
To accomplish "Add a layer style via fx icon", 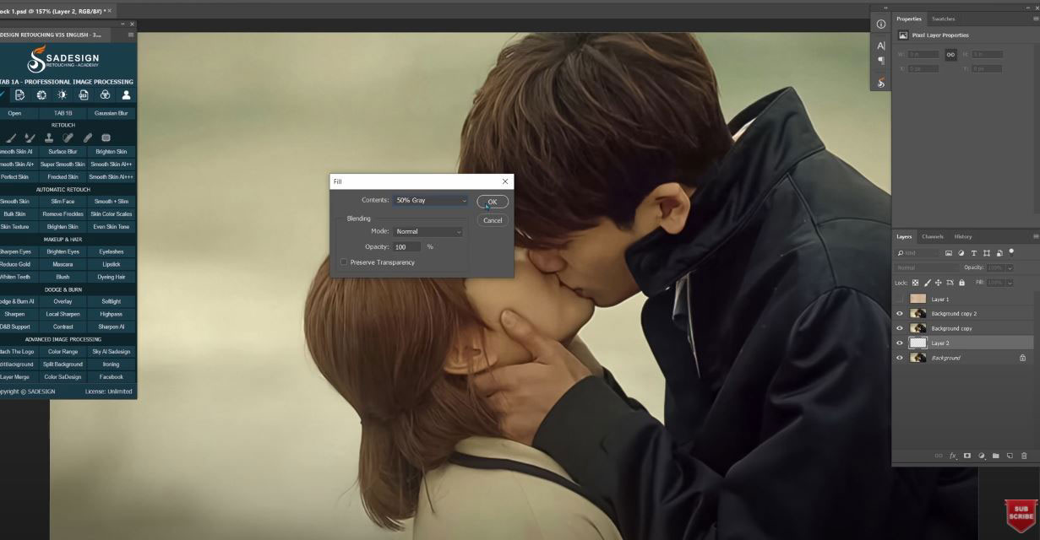I will (953, 456).
